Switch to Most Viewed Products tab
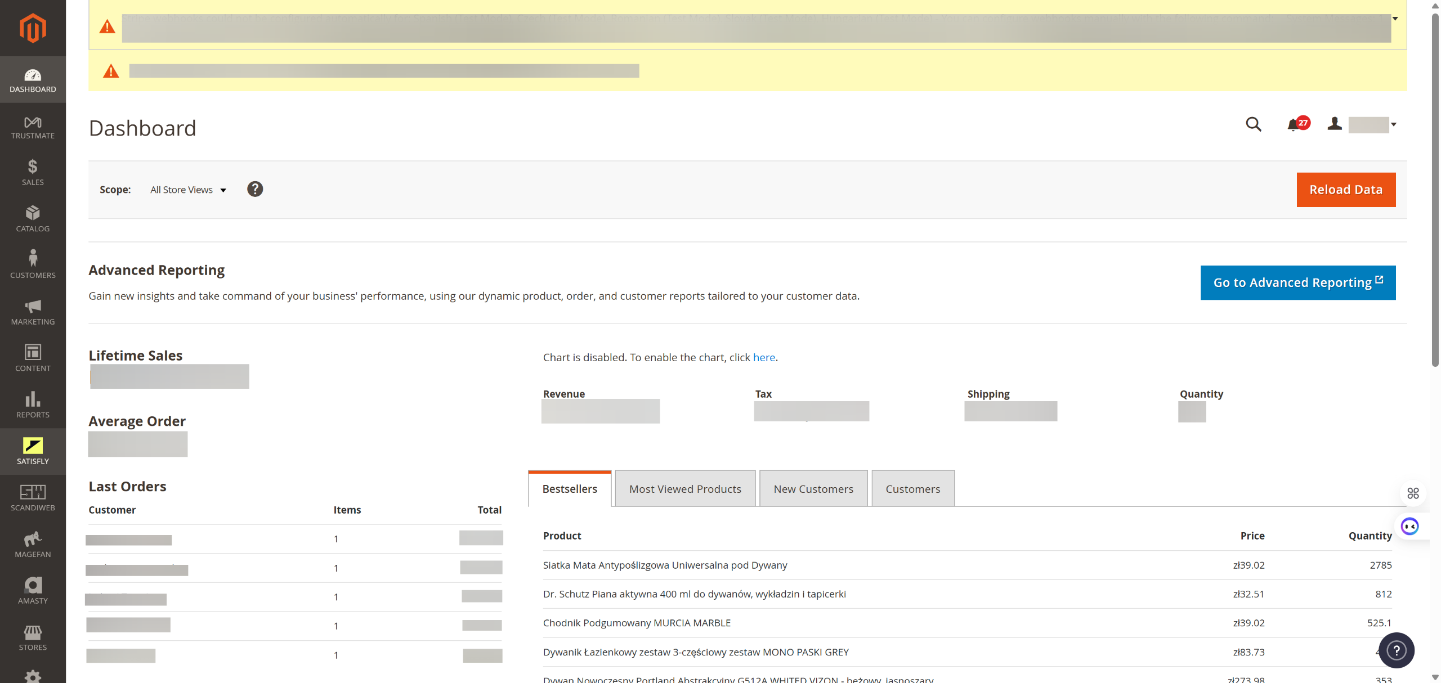Viewport: 1441px width, 683px height. [x=685, y=489]
